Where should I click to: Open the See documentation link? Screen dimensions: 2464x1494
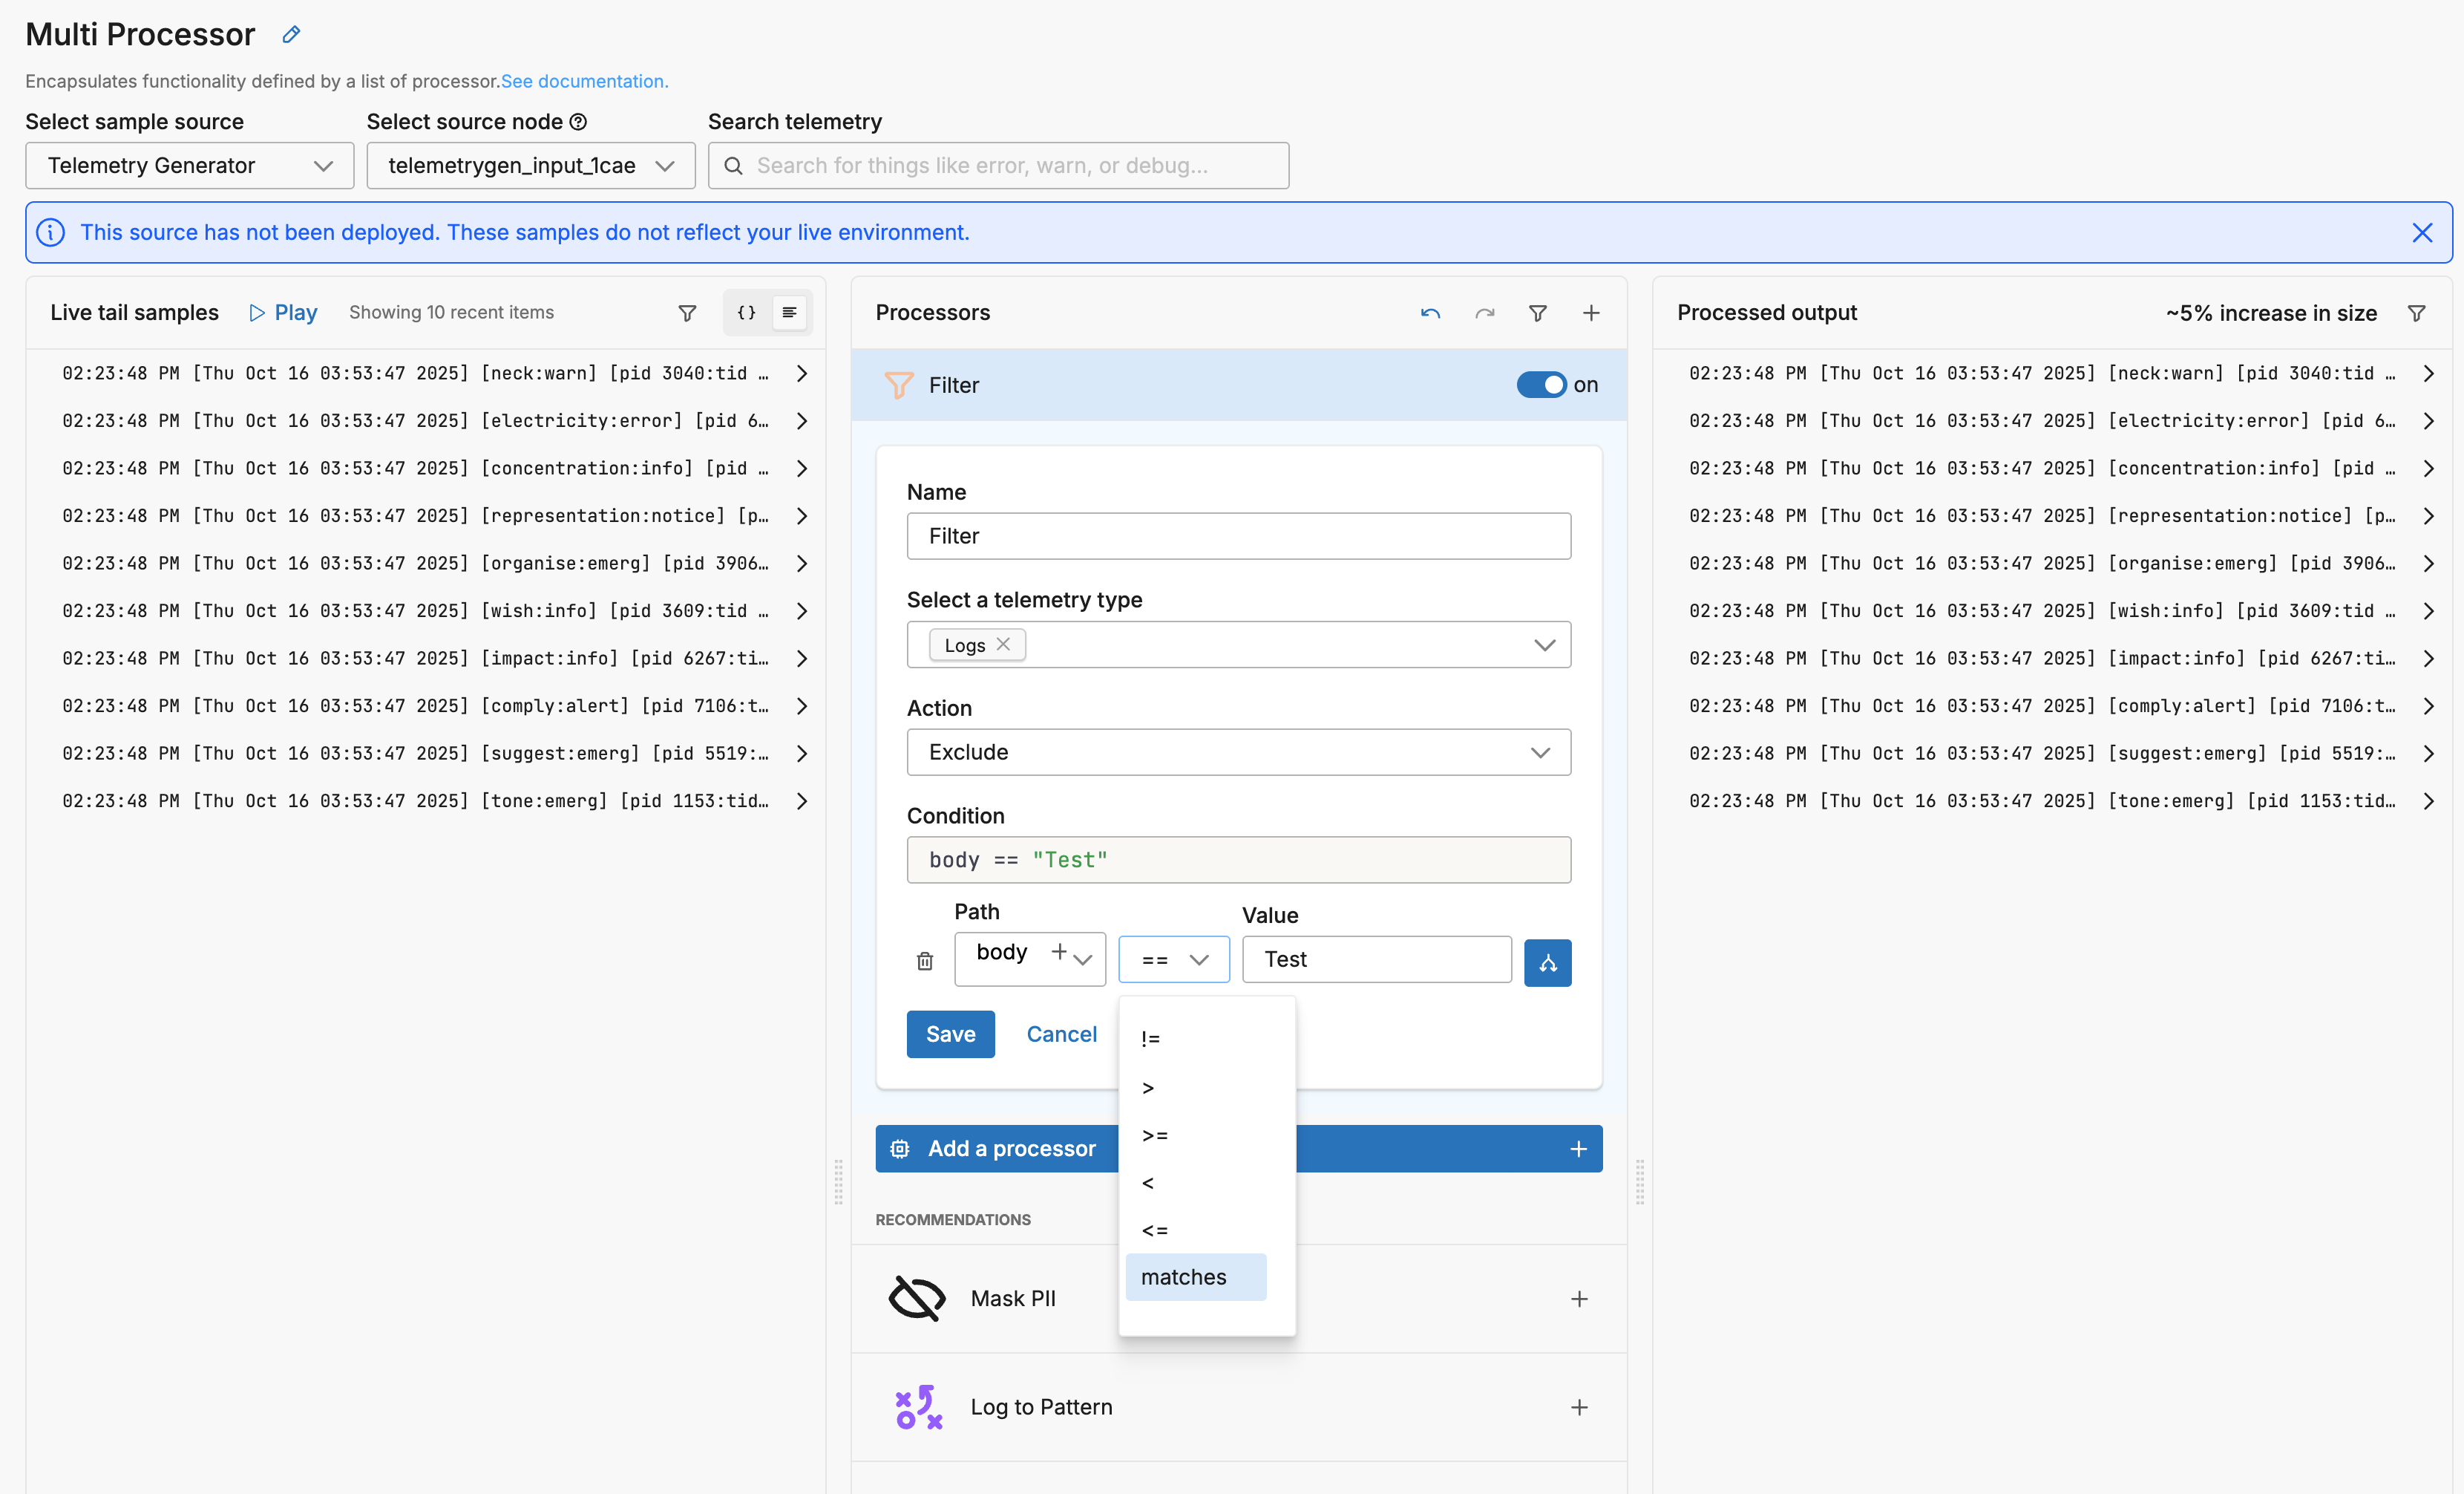(584, 81)
